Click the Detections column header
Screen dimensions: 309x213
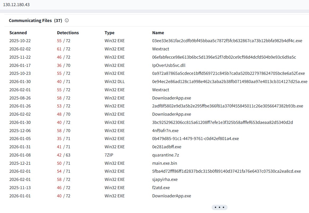pos(68,33)
